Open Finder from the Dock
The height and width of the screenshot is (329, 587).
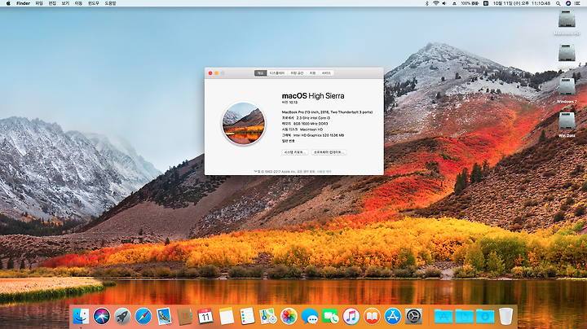coord(81,316)
